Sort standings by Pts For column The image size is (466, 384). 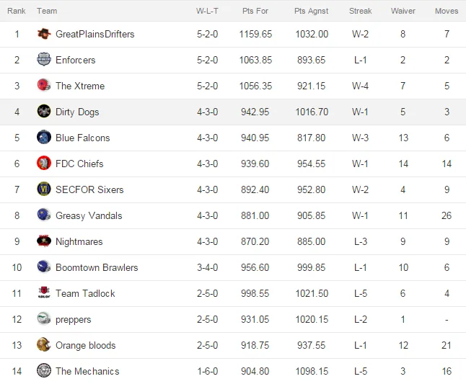pyautogui.click(x=255, y=11)
